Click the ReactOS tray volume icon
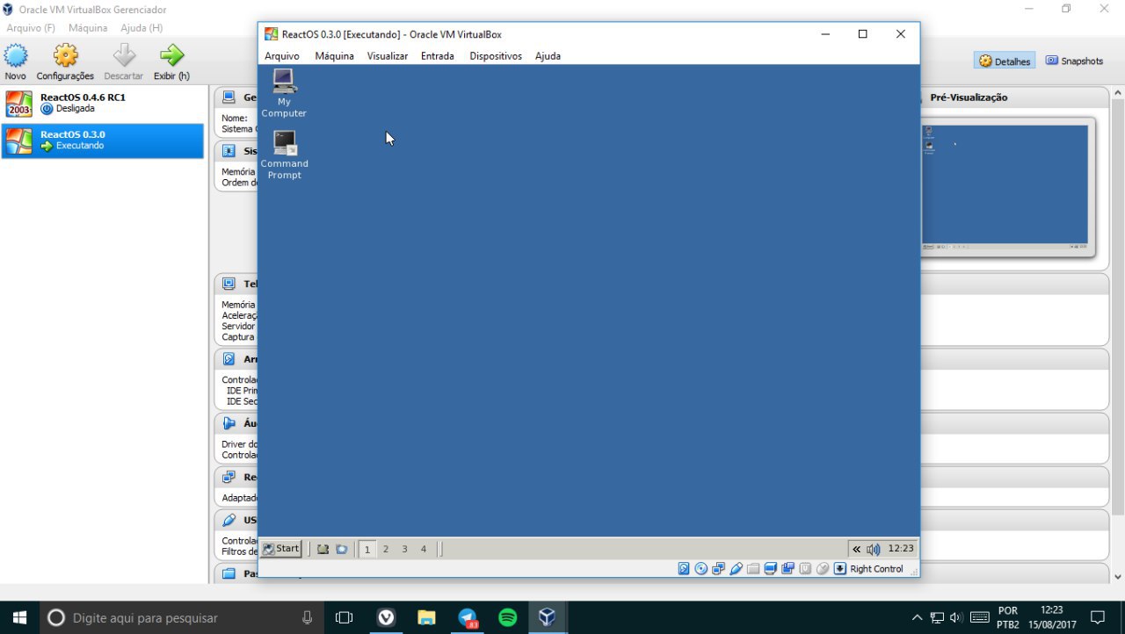 tap(873, 550)
